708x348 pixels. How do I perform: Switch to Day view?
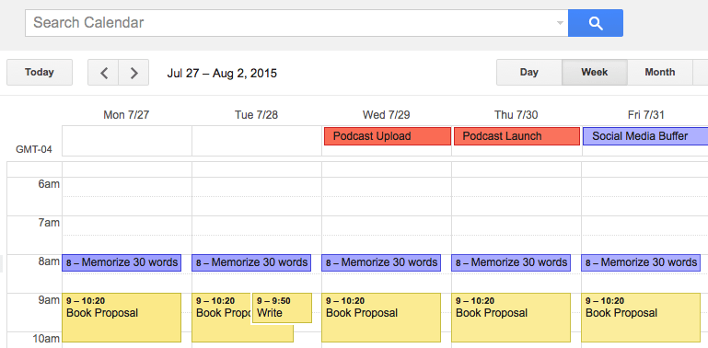pyautogui.click(x=529, y=72)
